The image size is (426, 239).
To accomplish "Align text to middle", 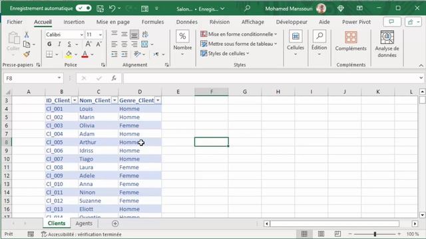I will [124, 34].
